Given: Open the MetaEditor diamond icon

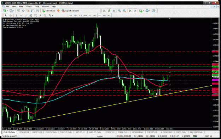Looking at the screenshot, I should pos(58,11).
